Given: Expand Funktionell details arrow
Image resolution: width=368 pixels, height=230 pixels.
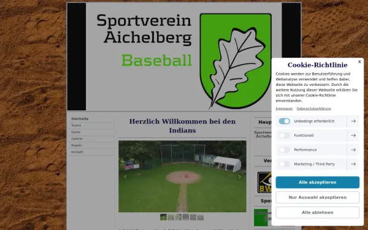Looking at the screenshot, I should pos(353,136).
